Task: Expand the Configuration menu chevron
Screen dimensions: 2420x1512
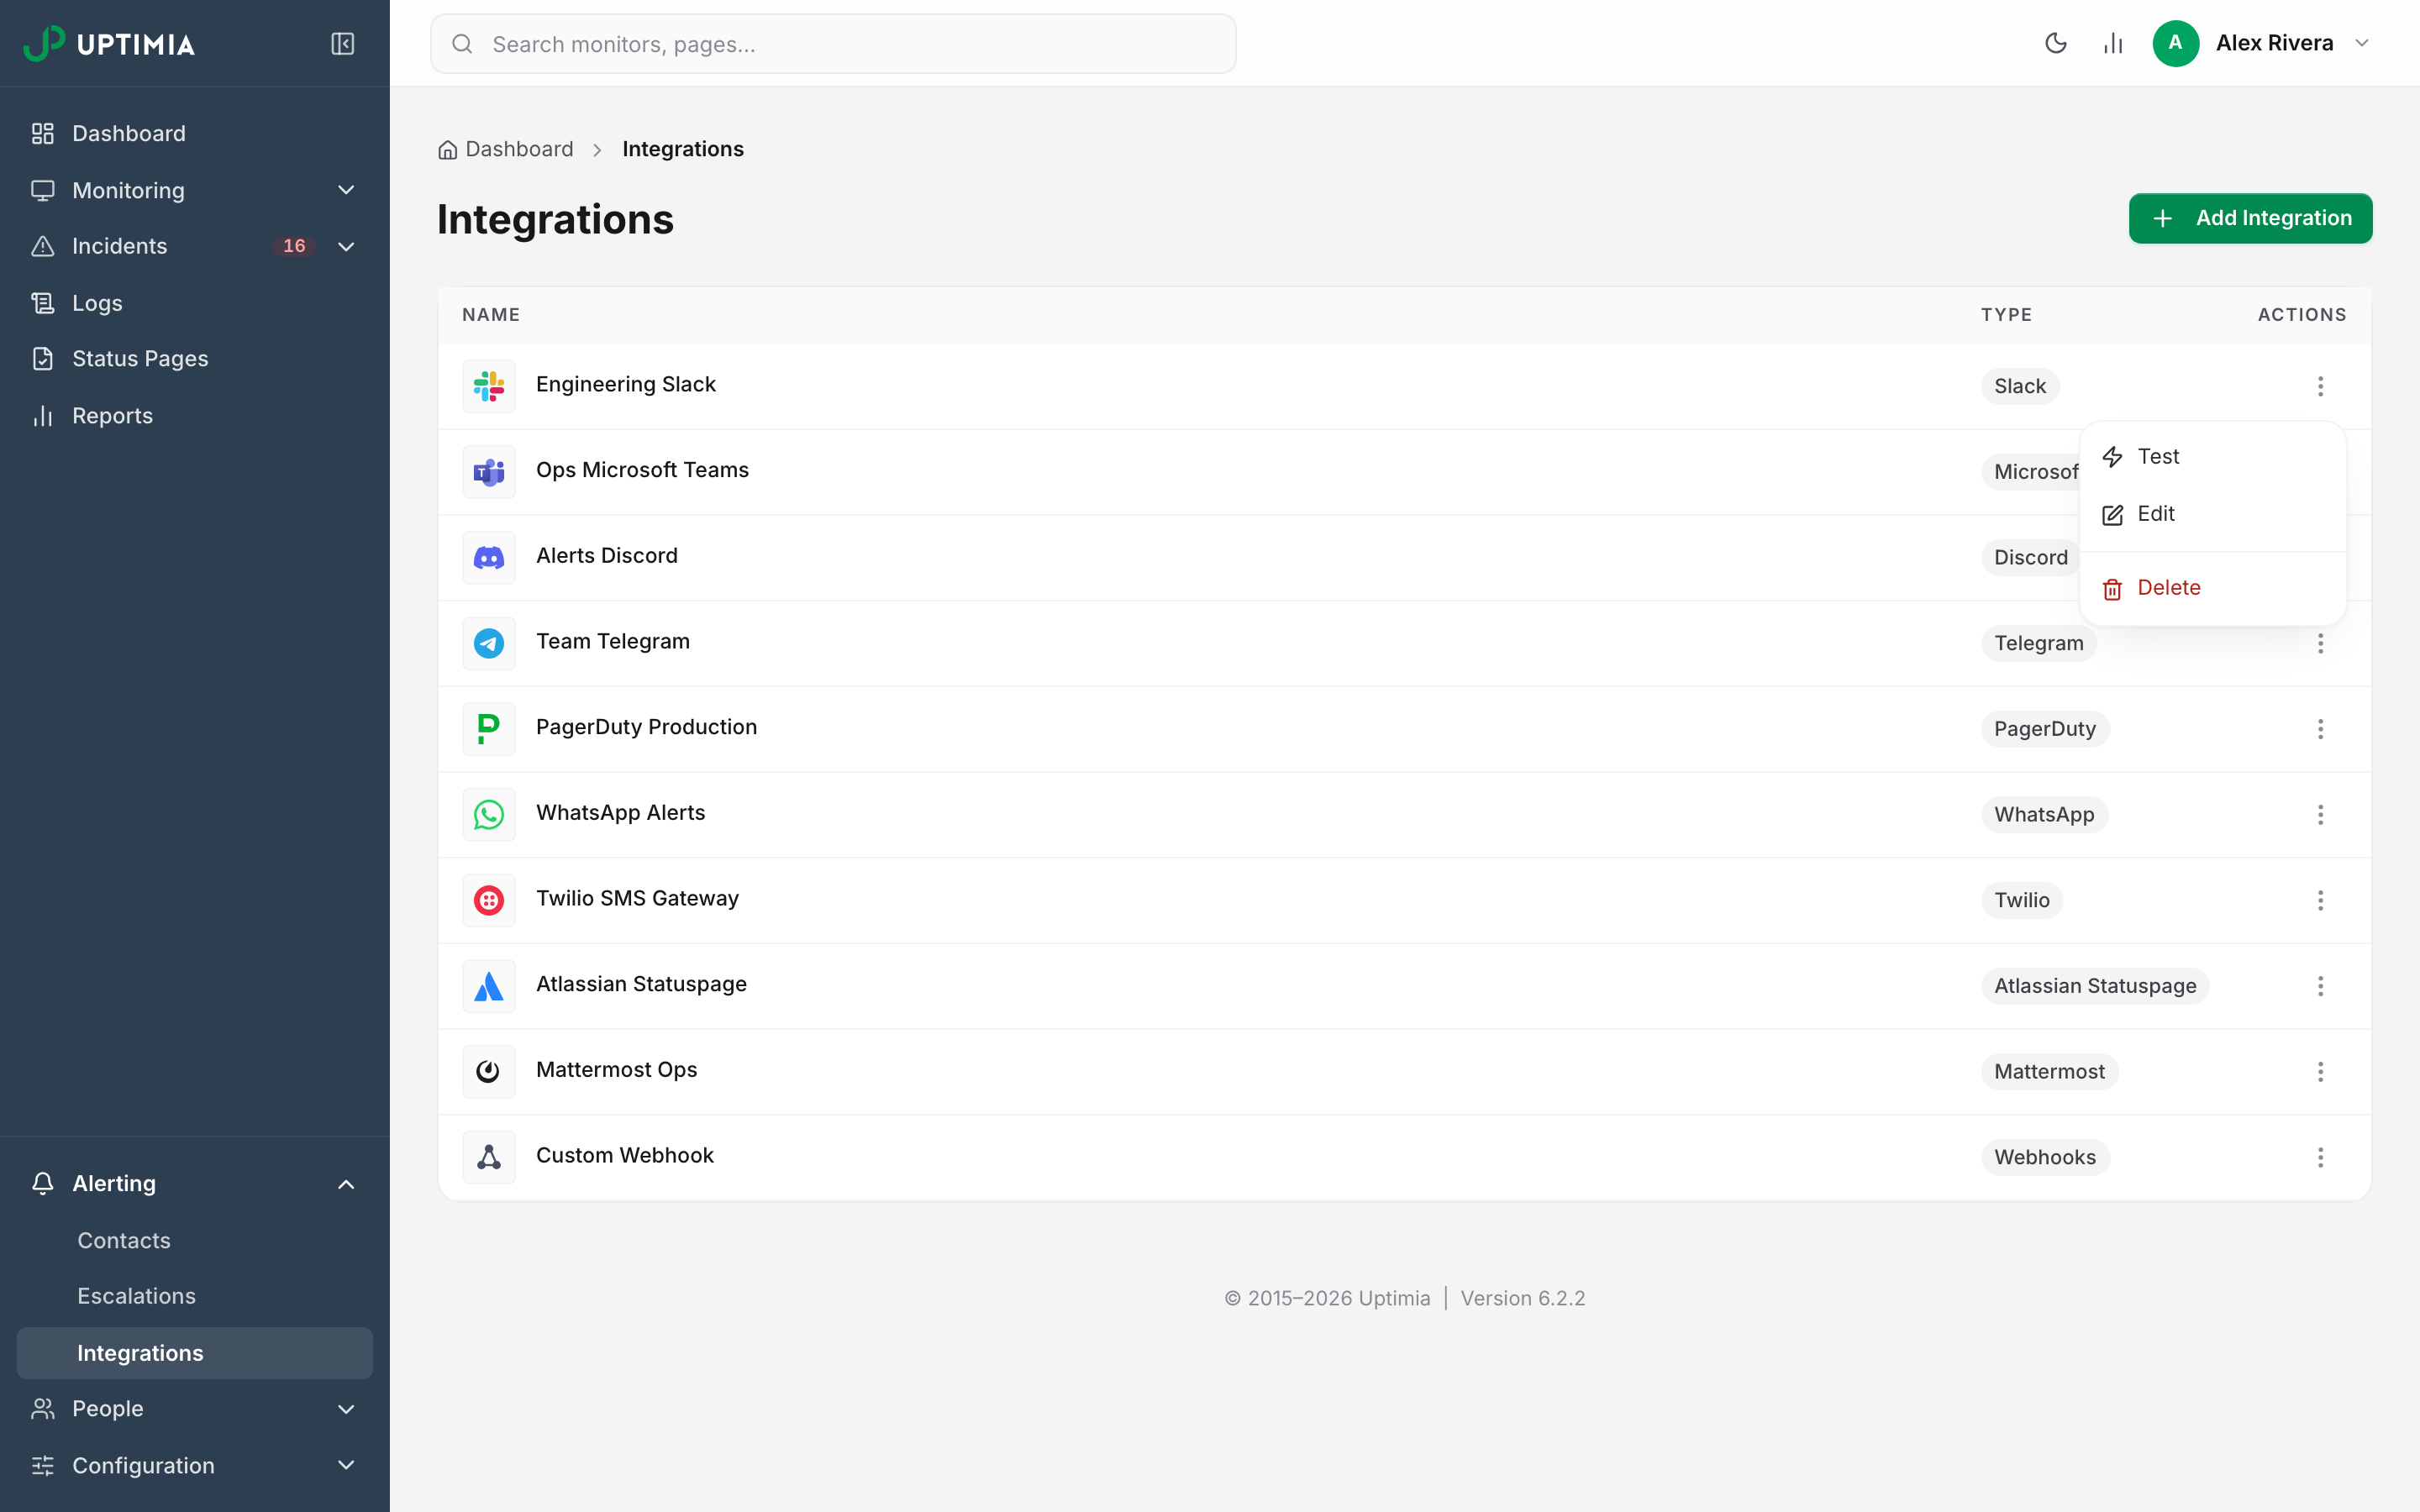Action: [346, 1465]
